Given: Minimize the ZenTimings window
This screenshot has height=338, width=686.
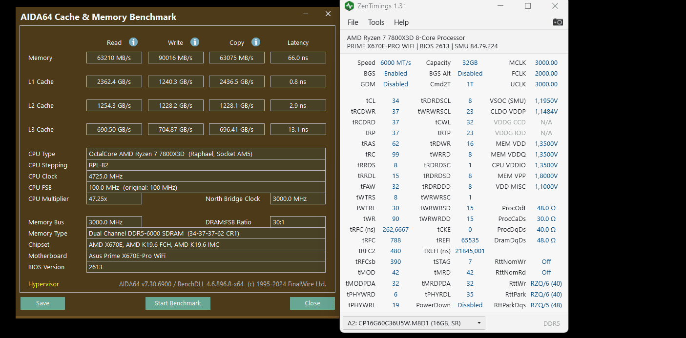Looking at the screenshot, I should coord(500,6).
